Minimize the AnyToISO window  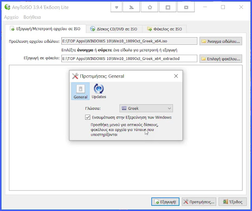pyautogui.click(x=205, y=7)
